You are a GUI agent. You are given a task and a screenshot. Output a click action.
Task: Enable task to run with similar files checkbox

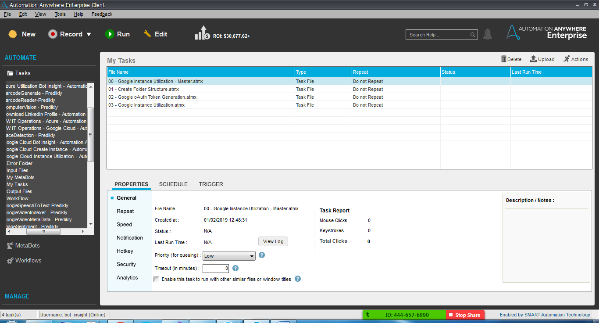tap(157, 280)
